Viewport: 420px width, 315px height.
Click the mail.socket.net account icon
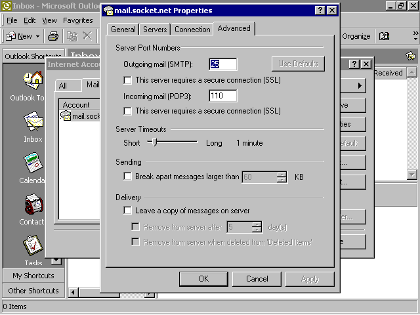pos(66,115)
